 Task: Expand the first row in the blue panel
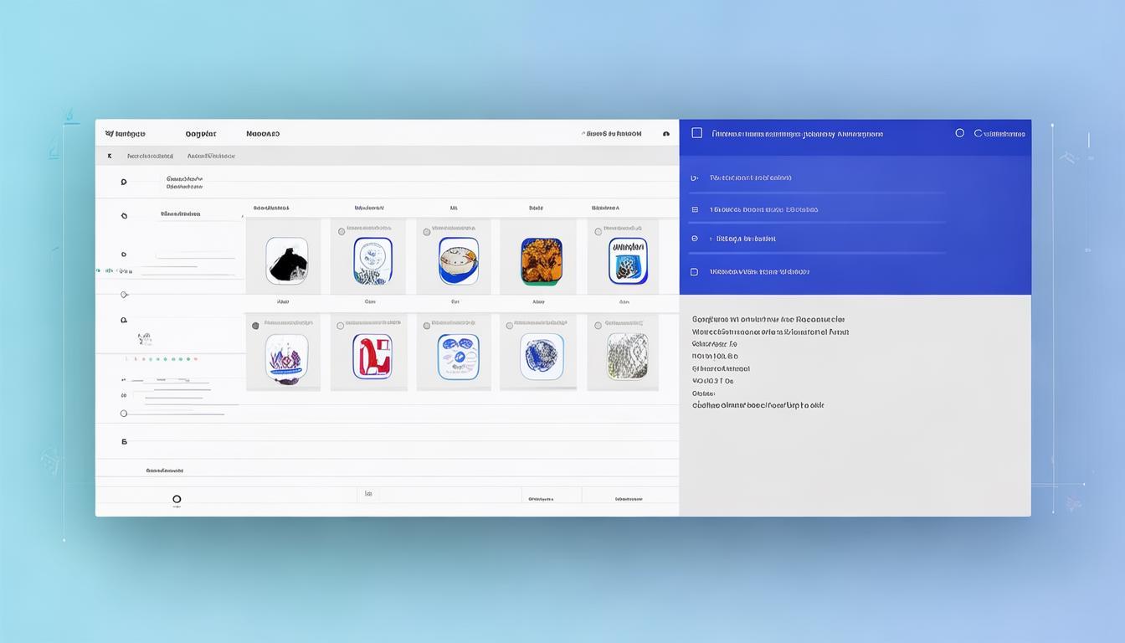pyautogui.click(x=694, y=177)
